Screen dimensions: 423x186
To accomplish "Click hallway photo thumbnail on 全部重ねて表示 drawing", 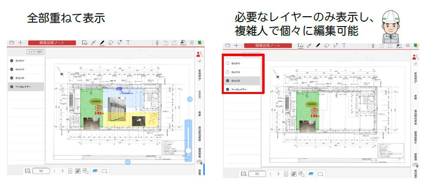I will [x=117, y=109].
